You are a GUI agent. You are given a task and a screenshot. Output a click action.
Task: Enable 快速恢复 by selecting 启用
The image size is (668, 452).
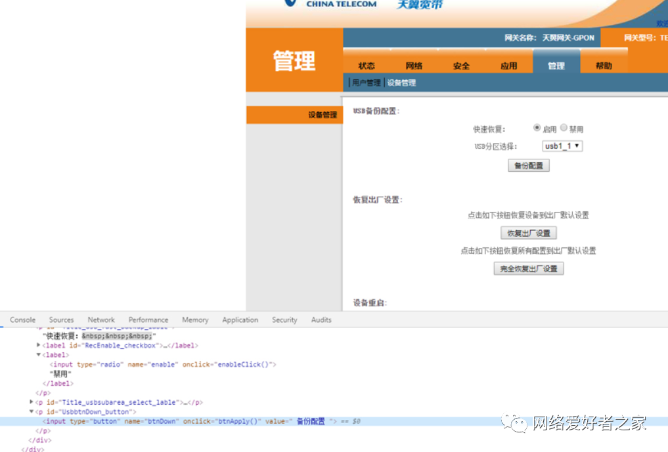tap(537, 128)
